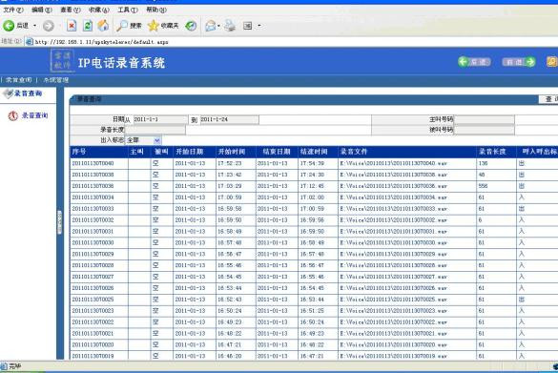Open the 文件 menu
558x373 pixels.
tap(13, 10)
